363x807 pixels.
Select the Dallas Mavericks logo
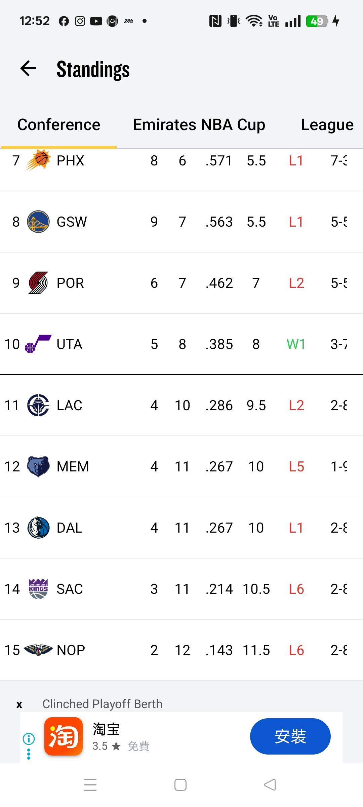(x=38, y=528)
